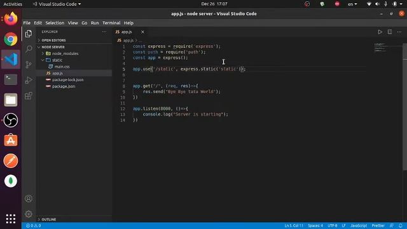This screenshot has height=229, width=407.
Task: Run the code with play icon
Action: tap(380, 32)
